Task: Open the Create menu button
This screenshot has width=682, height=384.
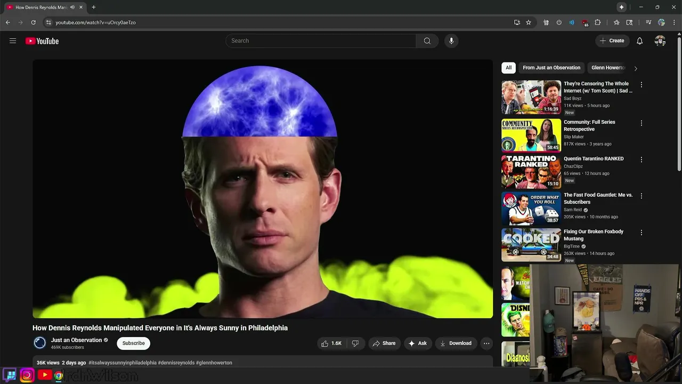Action: (x=612, y=41)
